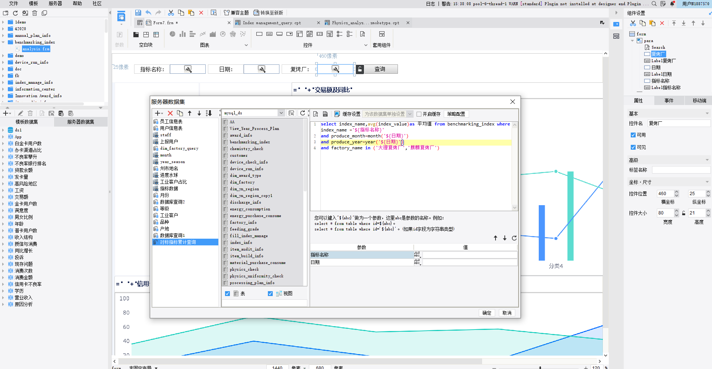Switch to 事件 tab
Screen dimensions: 712x369
pyautogui.click(x=669, y=101)
